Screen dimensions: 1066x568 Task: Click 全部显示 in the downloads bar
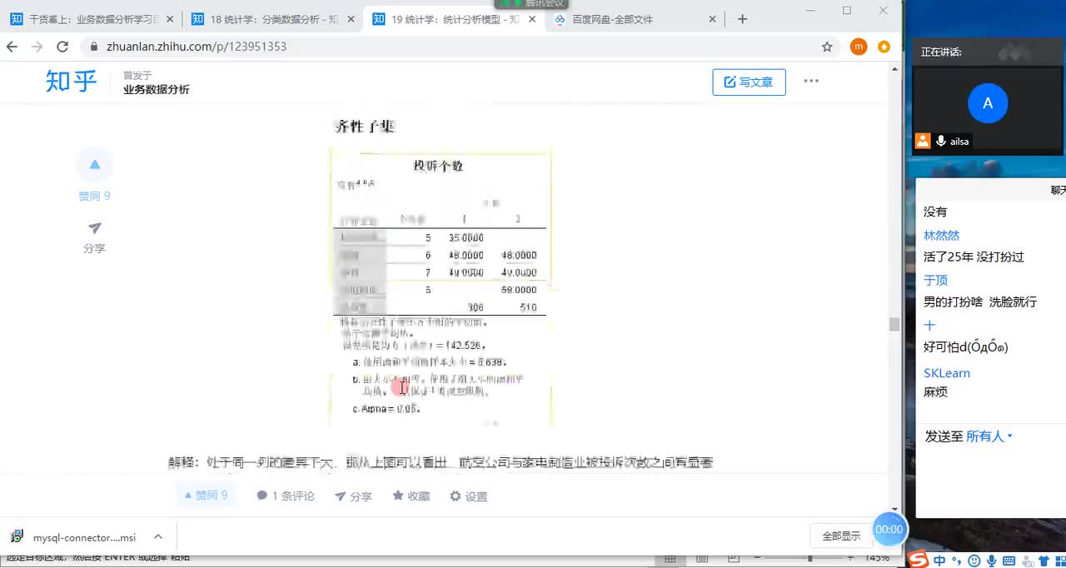(841, 536)
